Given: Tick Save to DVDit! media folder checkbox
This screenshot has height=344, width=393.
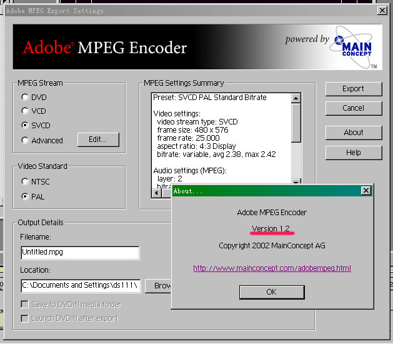Looking at the screenshot, I should point(24,305).
